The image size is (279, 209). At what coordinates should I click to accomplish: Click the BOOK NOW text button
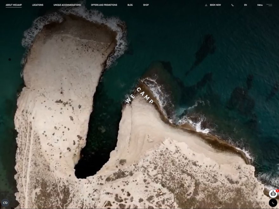tap(215, 5)
